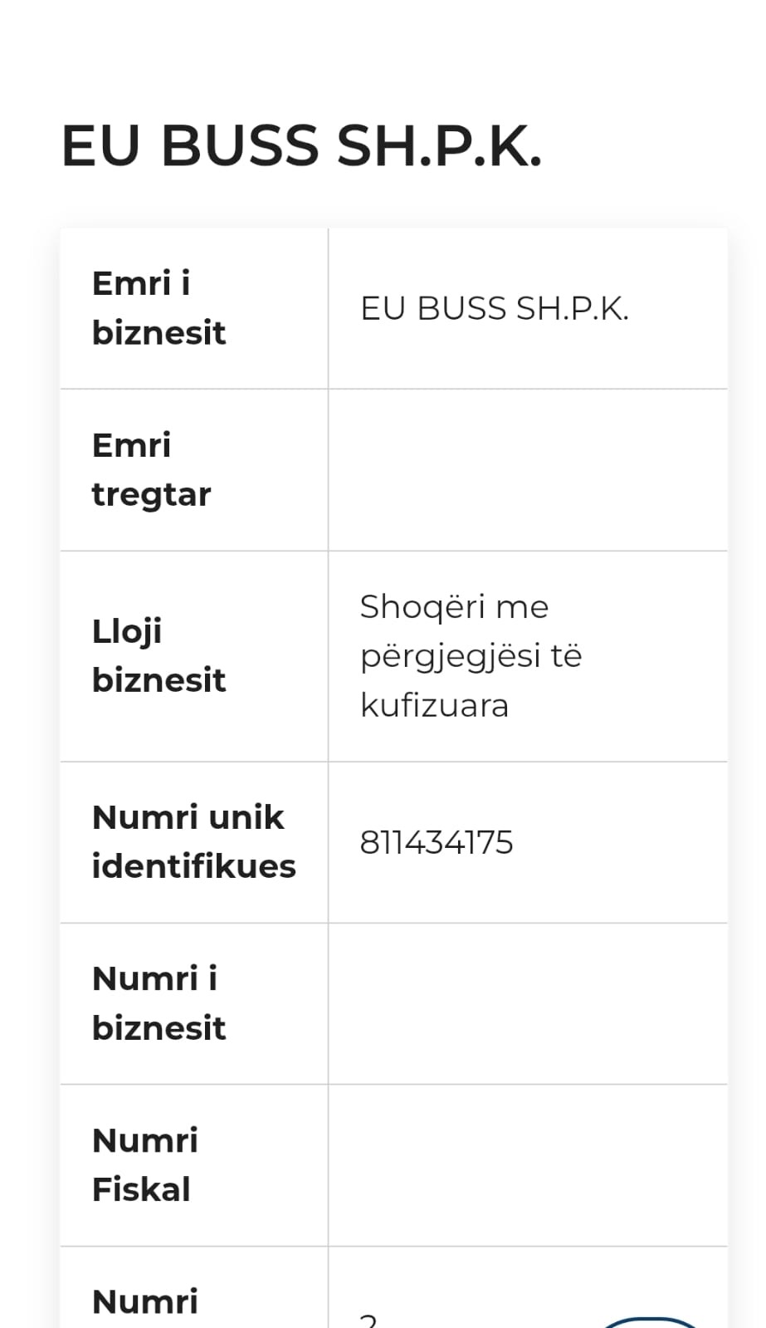Click the word 'Fiskal' in the table

point(141,1189)
